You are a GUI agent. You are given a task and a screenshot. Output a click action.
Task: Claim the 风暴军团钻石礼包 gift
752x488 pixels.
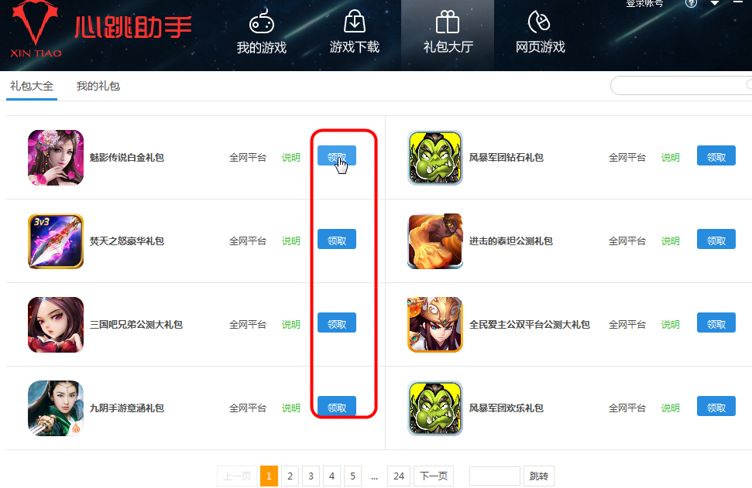tap(716, 155)
